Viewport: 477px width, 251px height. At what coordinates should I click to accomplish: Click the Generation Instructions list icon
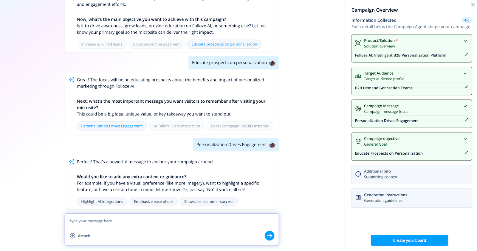[358, 198]
